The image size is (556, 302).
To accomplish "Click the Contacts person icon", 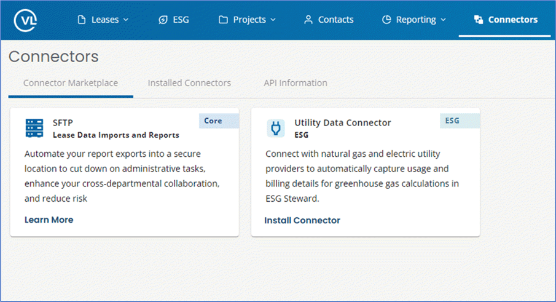I will click(308, 20).
